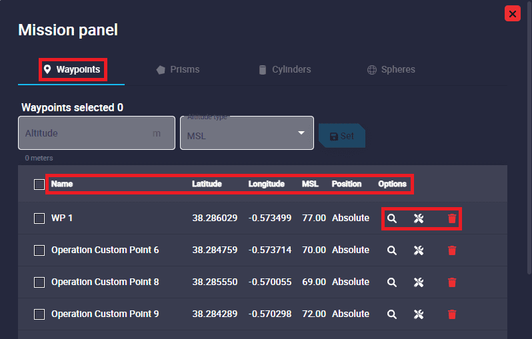The image size is (532, 339).
Task: Tick the WP 1 checkbox
Action: point(39,218)
